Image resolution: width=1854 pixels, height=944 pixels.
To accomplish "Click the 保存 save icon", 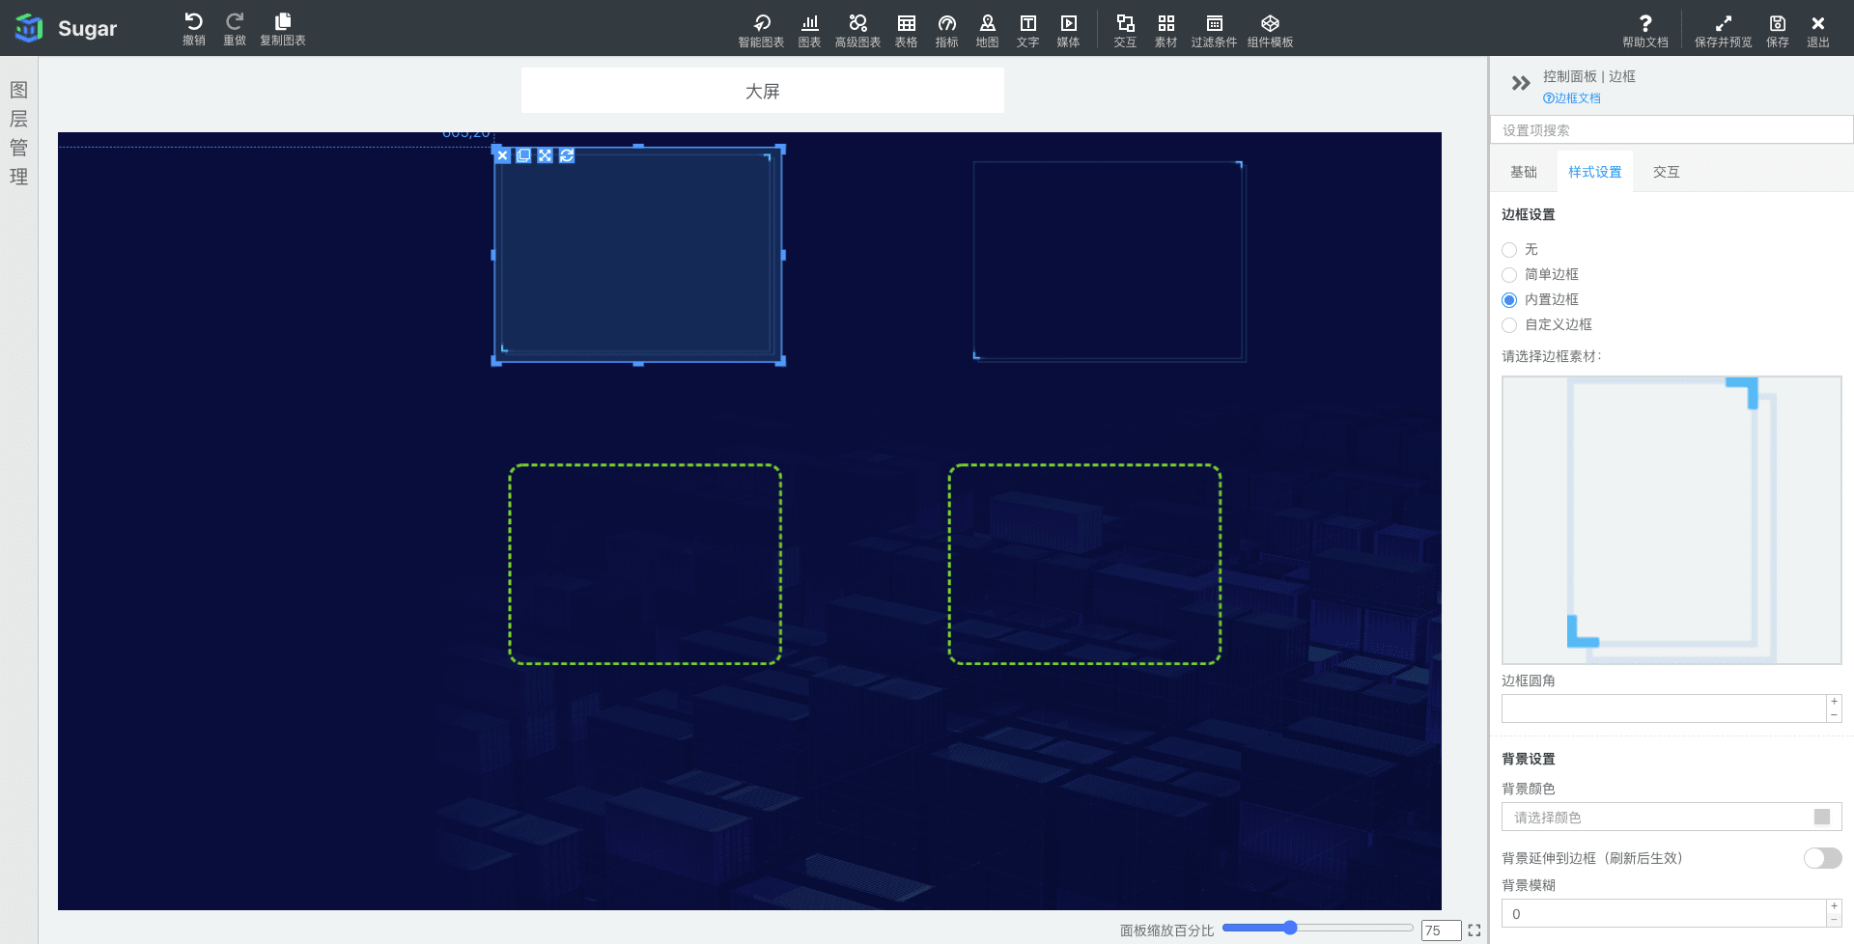I will [x=1777, y=31].
